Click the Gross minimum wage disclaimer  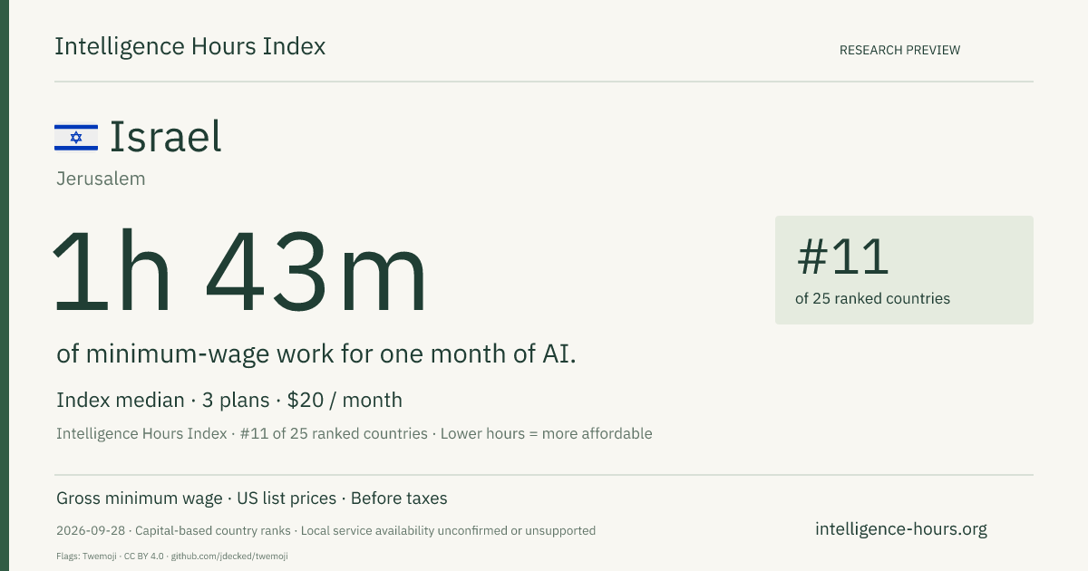click(x=140, y=498)
